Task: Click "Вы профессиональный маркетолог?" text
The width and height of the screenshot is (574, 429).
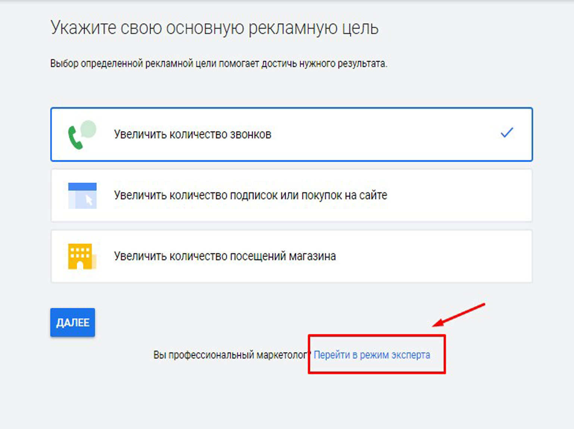Action: click(231, 355)
